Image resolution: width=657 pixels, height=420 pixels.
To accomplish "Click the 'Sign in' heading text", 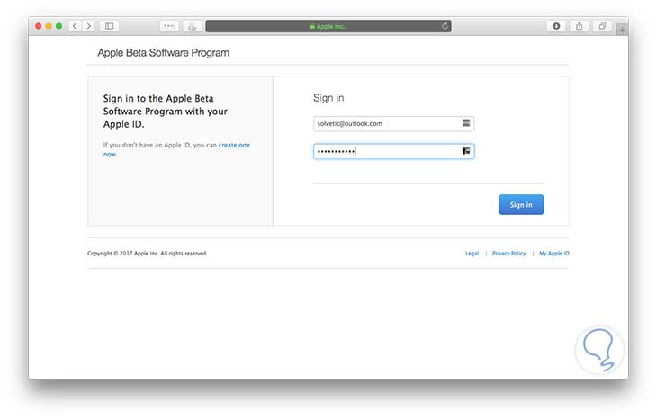I will click(328, 98).
